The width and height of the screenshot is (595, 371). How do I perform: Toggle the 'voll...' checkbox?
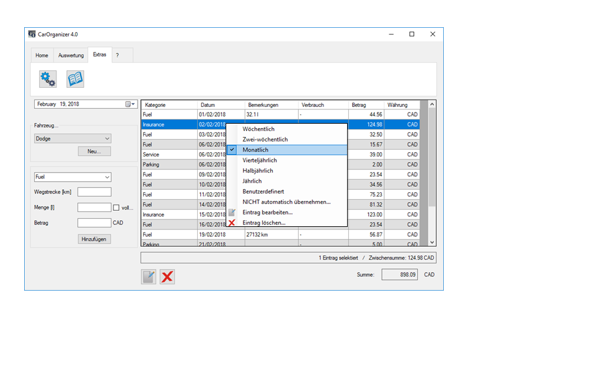click(116, 208)
